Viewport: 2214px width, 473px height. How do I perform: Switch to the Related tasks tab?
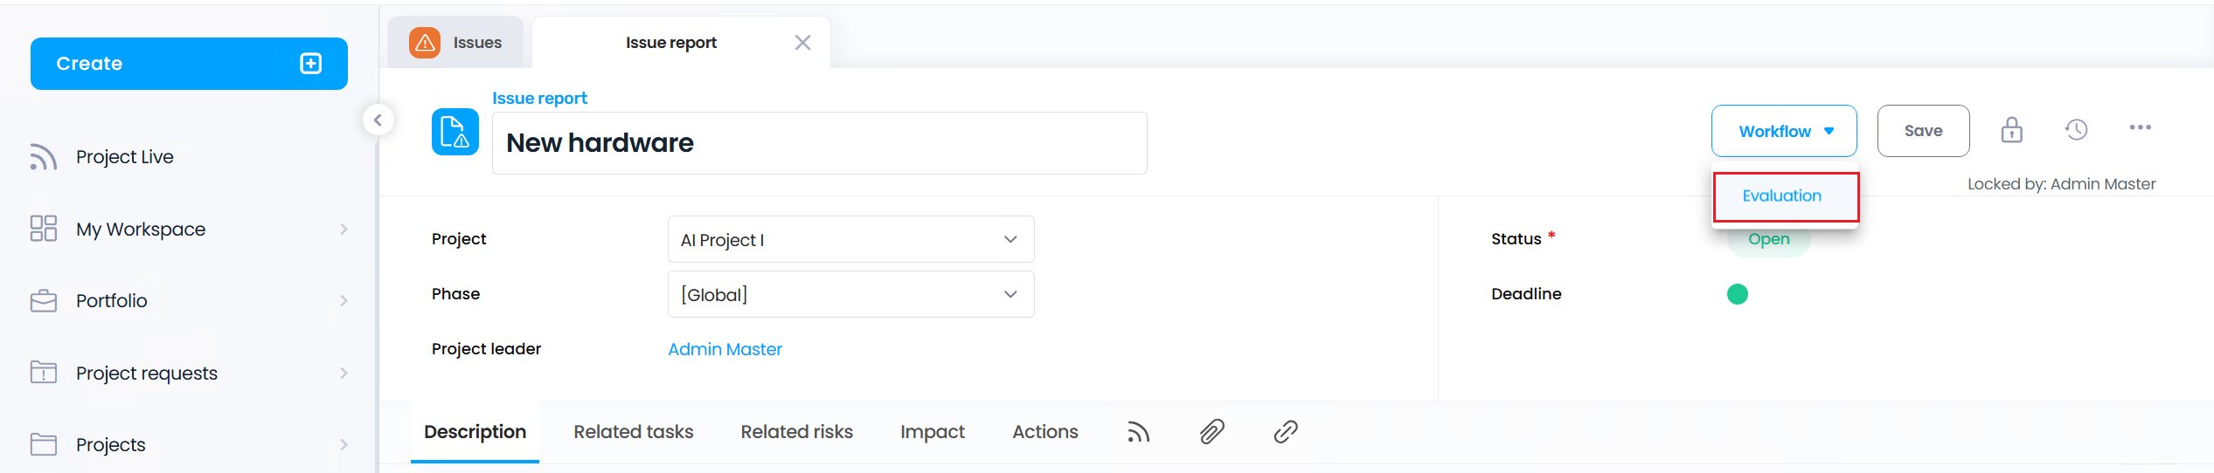click(x=633, y=432)
